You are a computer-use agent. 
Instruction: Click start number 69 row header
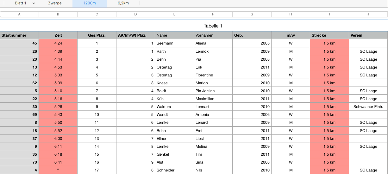(x=19, y=115)
